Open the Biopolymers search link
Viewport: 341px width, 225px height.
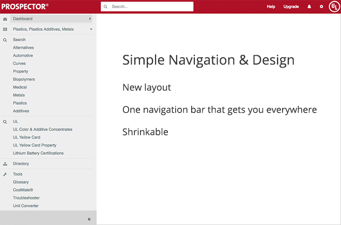(24, 79)
